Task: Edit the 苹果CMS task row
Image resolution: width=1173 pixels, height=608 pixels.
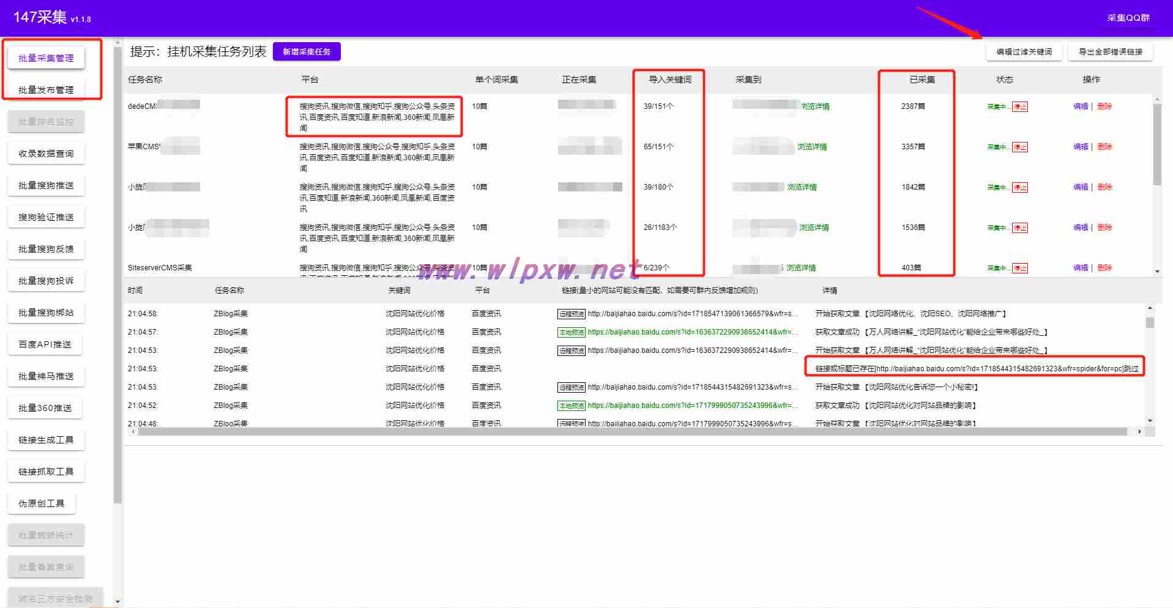Action: (1081, 147)
